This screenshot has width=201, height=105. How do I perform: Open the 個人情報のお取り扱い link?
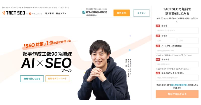point(179,85)
